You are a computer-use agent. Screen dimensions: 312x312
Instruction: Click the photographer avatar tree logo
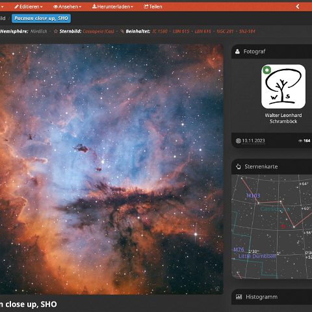[x=283, y=86]
